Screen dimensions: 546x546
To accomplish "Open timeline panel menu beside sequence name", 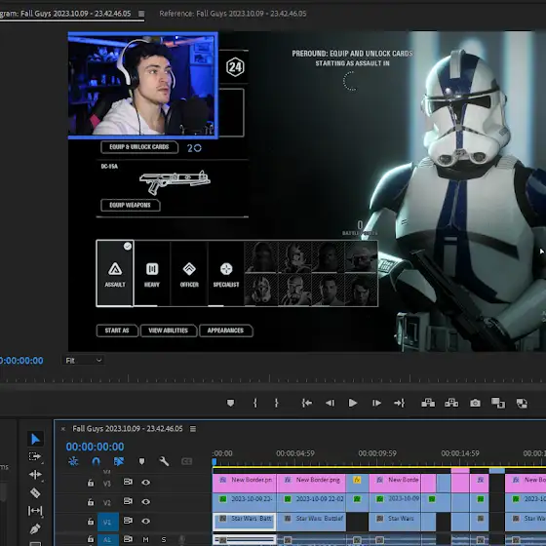I will [193, 429].
